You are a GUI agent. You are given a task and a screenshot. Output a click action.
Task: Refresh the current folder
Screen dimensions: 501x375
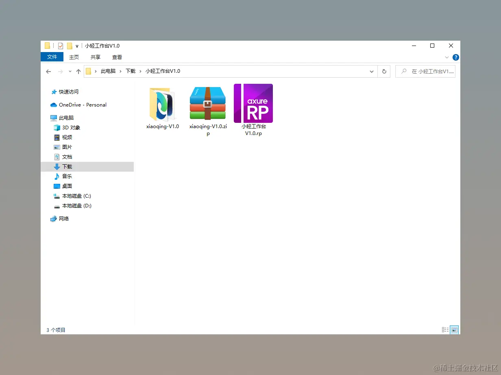[384, 71]
